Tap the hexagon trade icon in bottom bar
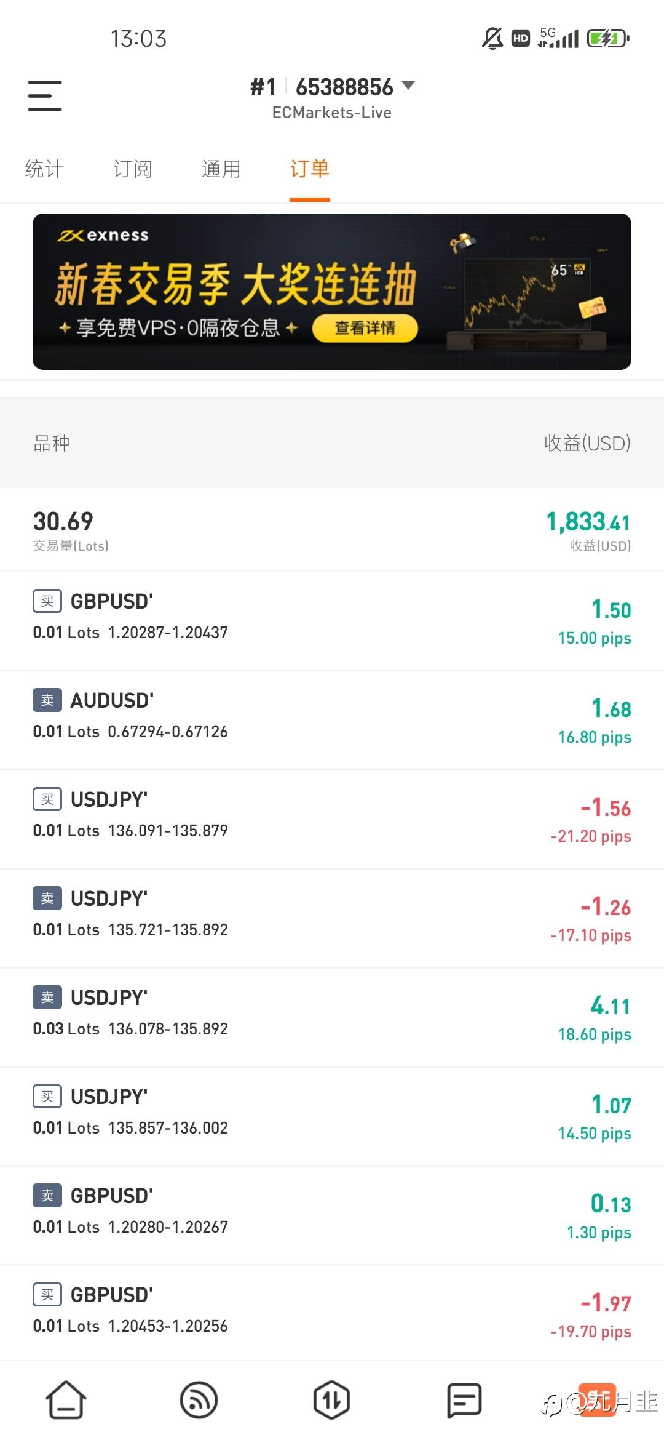The image size is (664, 1440). click(x=331, y=1400)
